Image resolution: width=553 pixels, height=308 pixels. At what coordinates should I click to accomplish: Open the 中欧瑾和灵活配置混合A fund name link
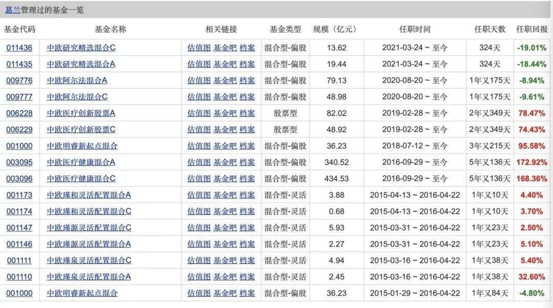tap(89, 195)
